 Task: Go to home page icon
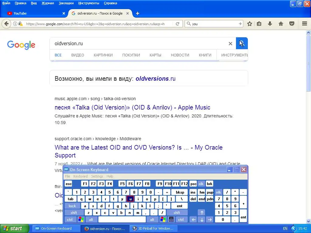pos(281,24)
